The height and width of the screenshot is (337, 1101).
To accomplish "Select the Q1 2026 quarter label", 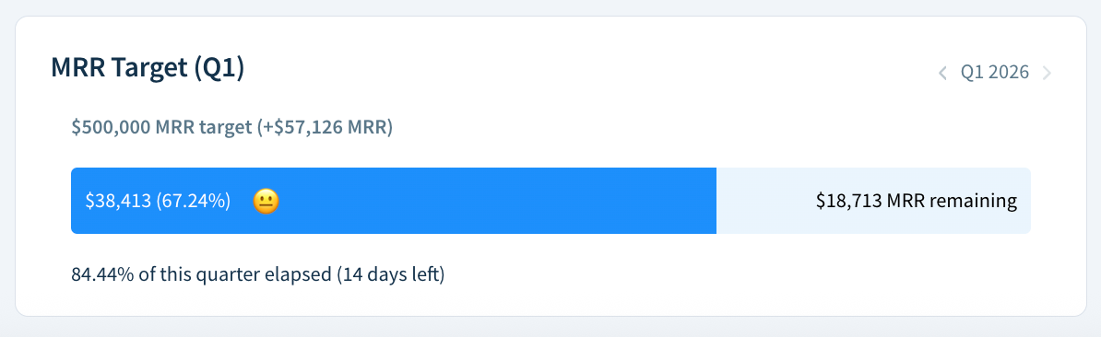I will tap(995, 72).
